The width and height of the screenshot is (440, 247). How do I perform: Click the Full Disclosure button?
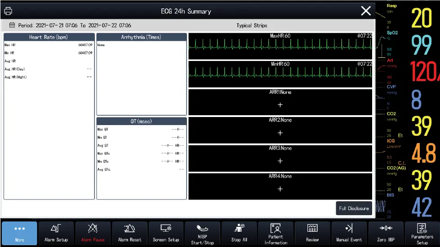pyautogui.click(x=354, y=208)
